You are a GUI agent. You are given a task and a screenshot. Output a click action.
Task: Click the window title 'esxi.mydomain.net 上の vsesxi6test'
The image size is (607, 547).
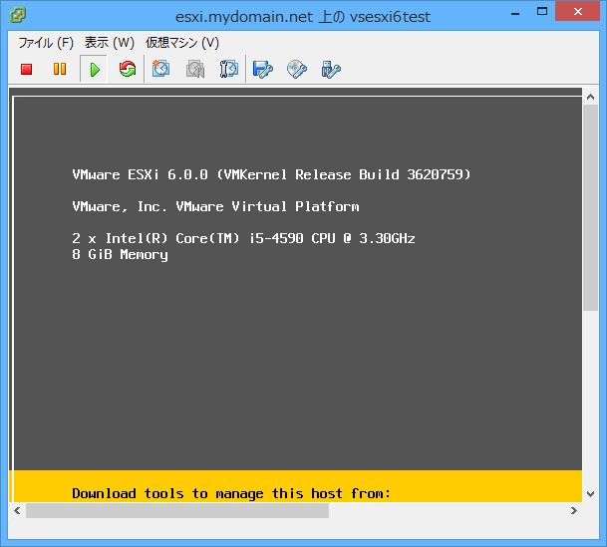tap(303, 17)
